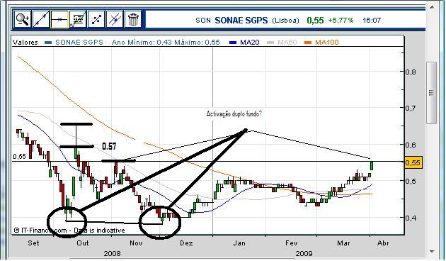Click the 16:07 time stamp
This screenshot has width=446, height=261.
point(372,21)
